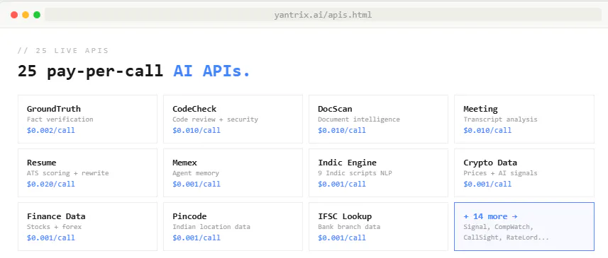Open the Meeting API card
Viewport: 608px width, 258px height.
524,119
